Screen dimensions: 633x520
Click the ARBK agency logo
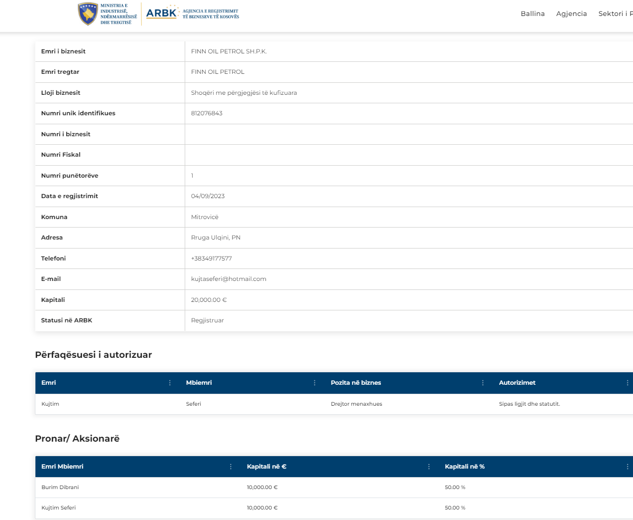point(162,13)
